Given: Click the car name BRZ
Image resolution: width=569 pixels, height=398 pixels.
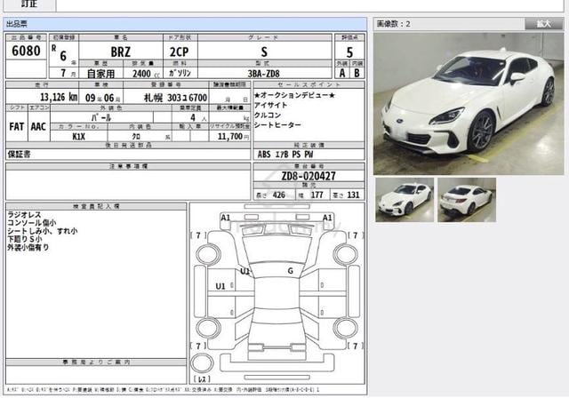Looking at the screenshot, I should pyautogui.click(x=121, y=52).
